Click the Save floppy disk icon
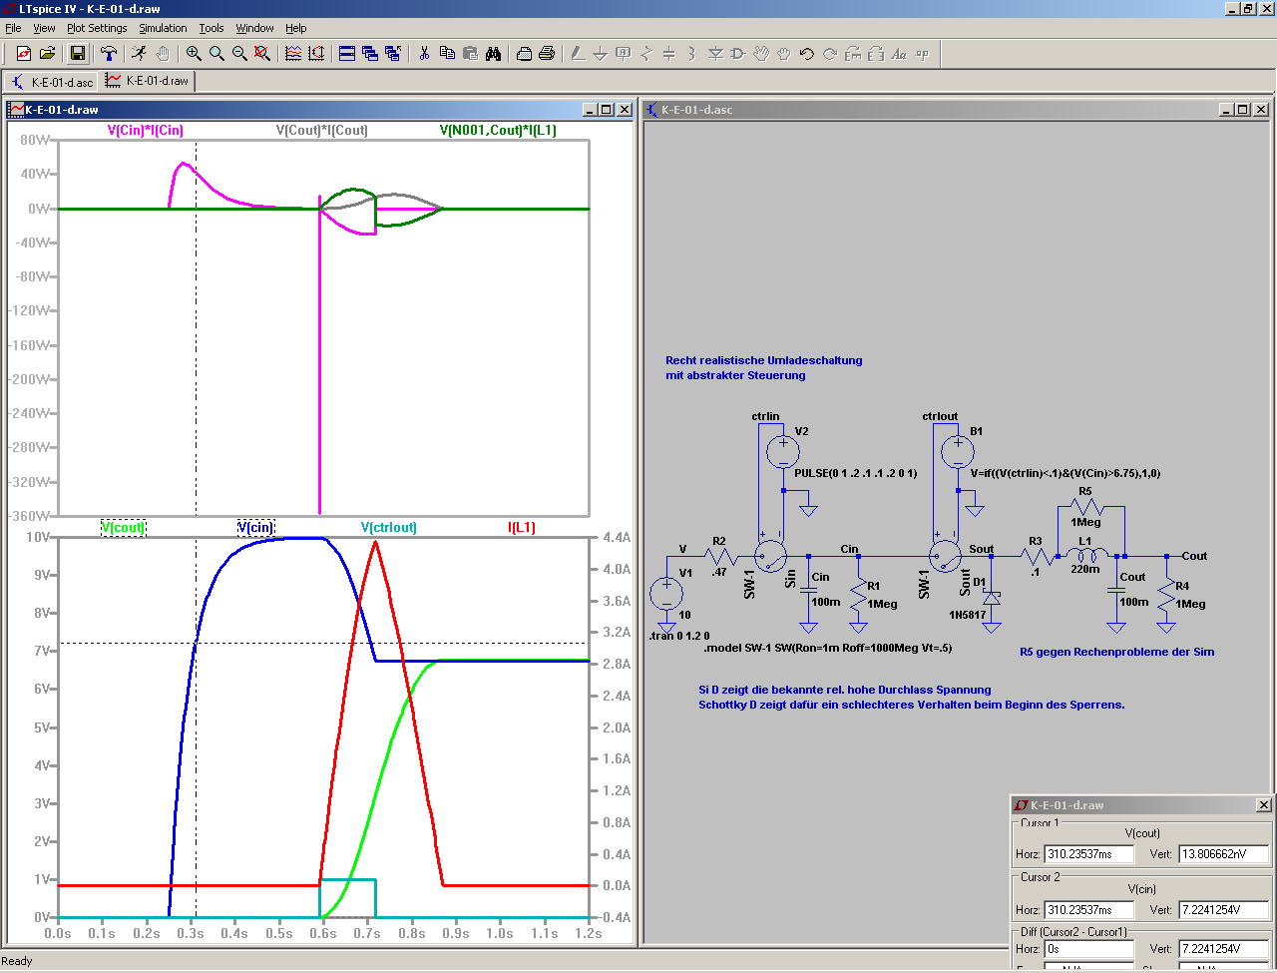 [x=78, y=54]
